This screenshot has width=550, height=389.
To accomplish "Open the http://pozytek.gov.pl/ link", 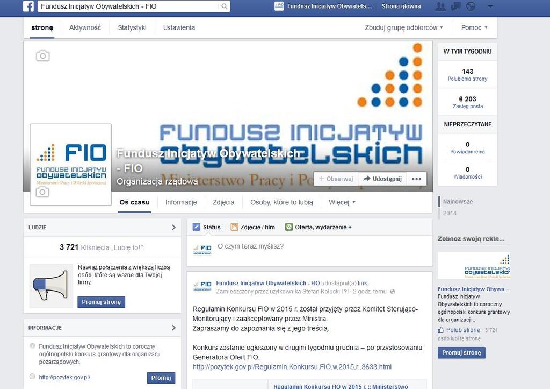I will click(64, 377).
